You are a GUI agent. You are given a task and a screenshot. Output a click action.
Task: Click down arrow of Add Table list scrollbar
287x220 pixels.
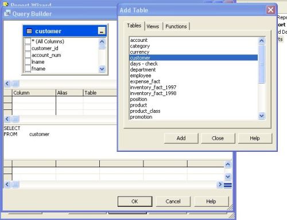coord(262,116)
